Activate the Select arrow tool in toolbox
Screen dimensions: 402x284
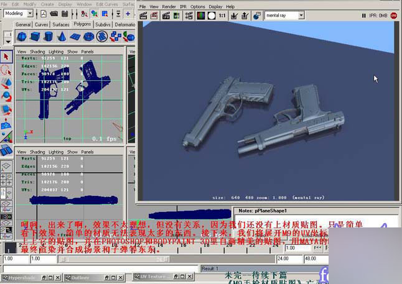click(6, 57)
